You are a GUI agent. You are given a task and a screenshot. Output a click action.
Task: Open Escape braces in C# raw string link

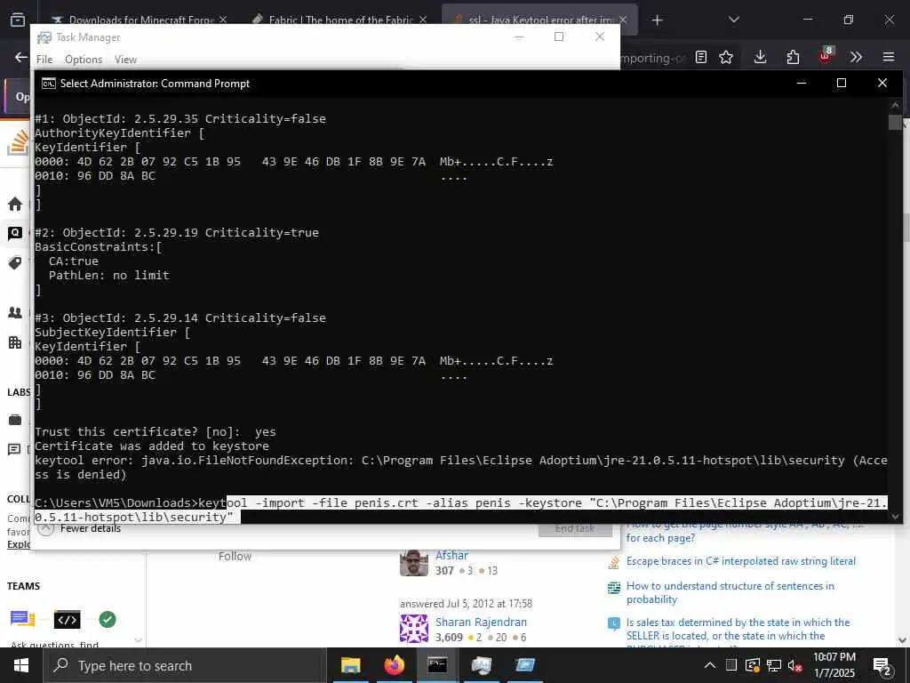click(740, 561)
